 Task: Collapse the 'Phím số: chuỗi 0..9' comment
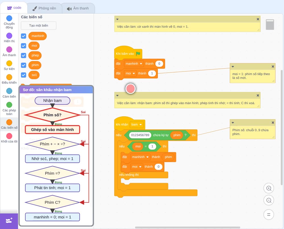(x=233, y=123)
